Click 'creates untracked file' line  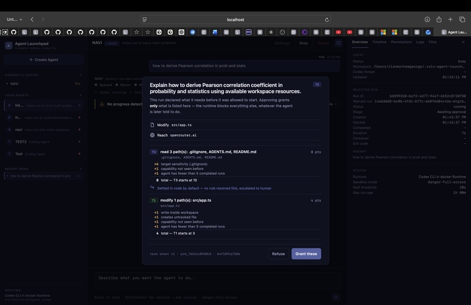(178, 217)
